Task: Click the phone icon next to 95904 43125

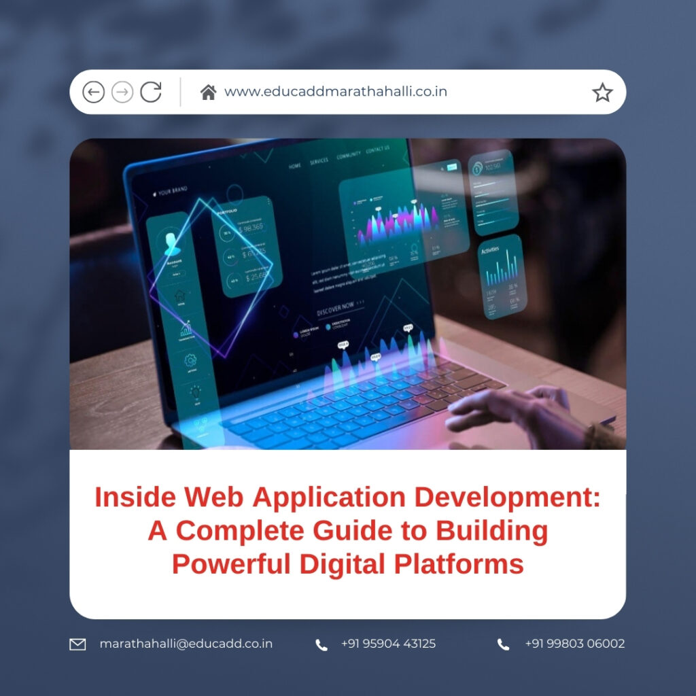Action: click(321, 644)
